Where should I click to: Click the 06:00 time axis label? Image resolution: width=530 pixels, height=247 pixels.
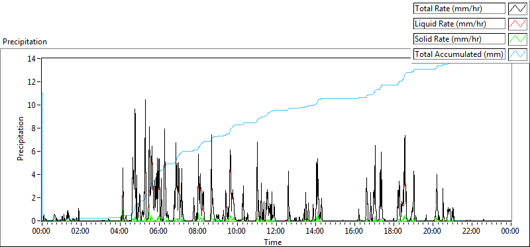(158, 231)
